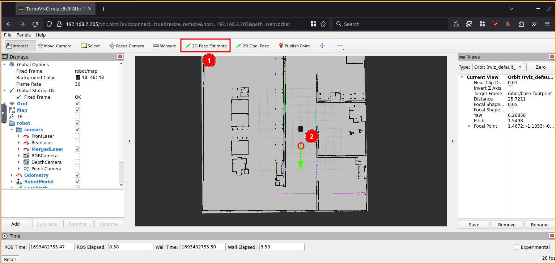Show more browser tools chevrons
The height and width of the screenshot is (264, 556).
tap(534, 24)
